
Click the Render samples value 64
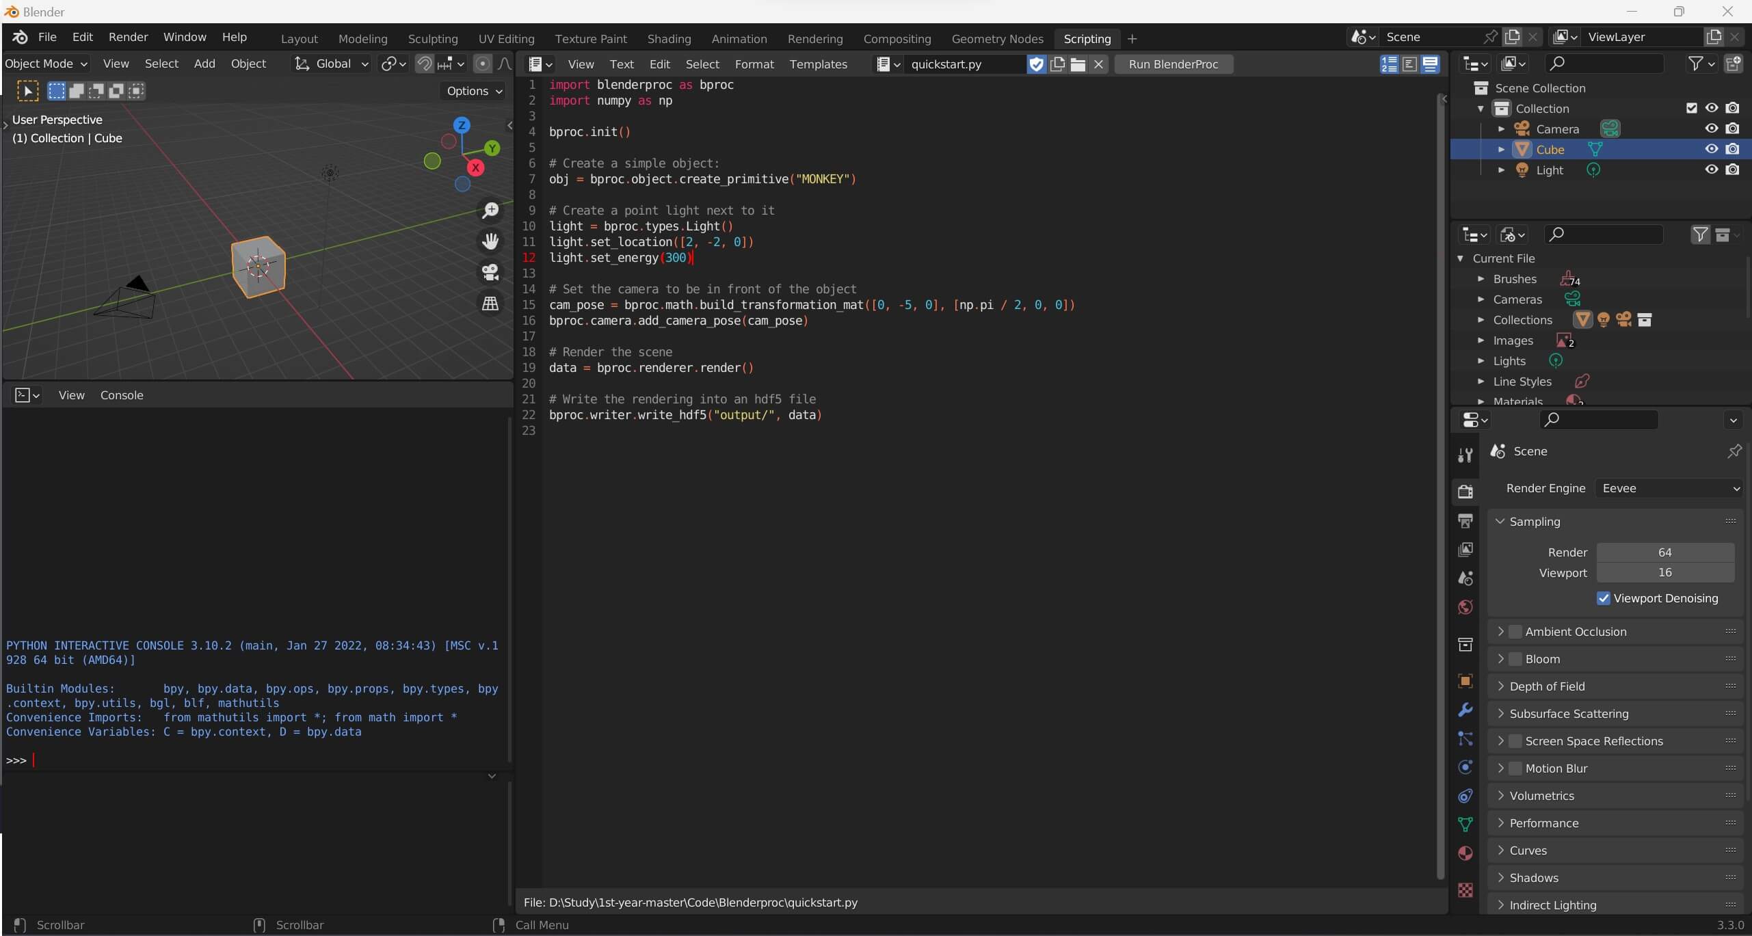click(1665, 552)
